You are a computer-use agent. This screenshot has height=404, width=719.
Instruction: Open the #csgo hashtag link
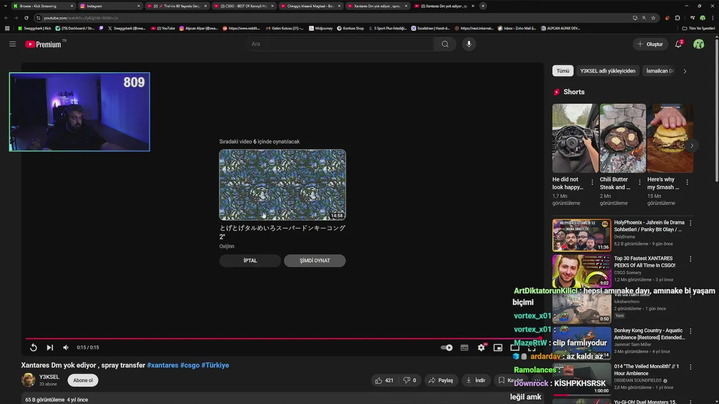tap(190, 365)
